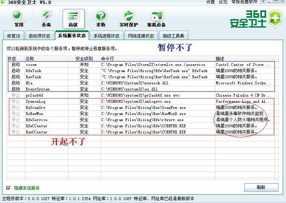Click the 网址库 1.0.0.1087 status text

pyautogui.click(x=112, y=199)
